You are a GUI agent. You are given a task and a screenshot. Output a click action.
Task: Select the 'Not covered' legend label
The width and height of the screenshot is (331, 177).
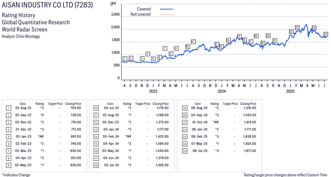(x=141, y=14)
